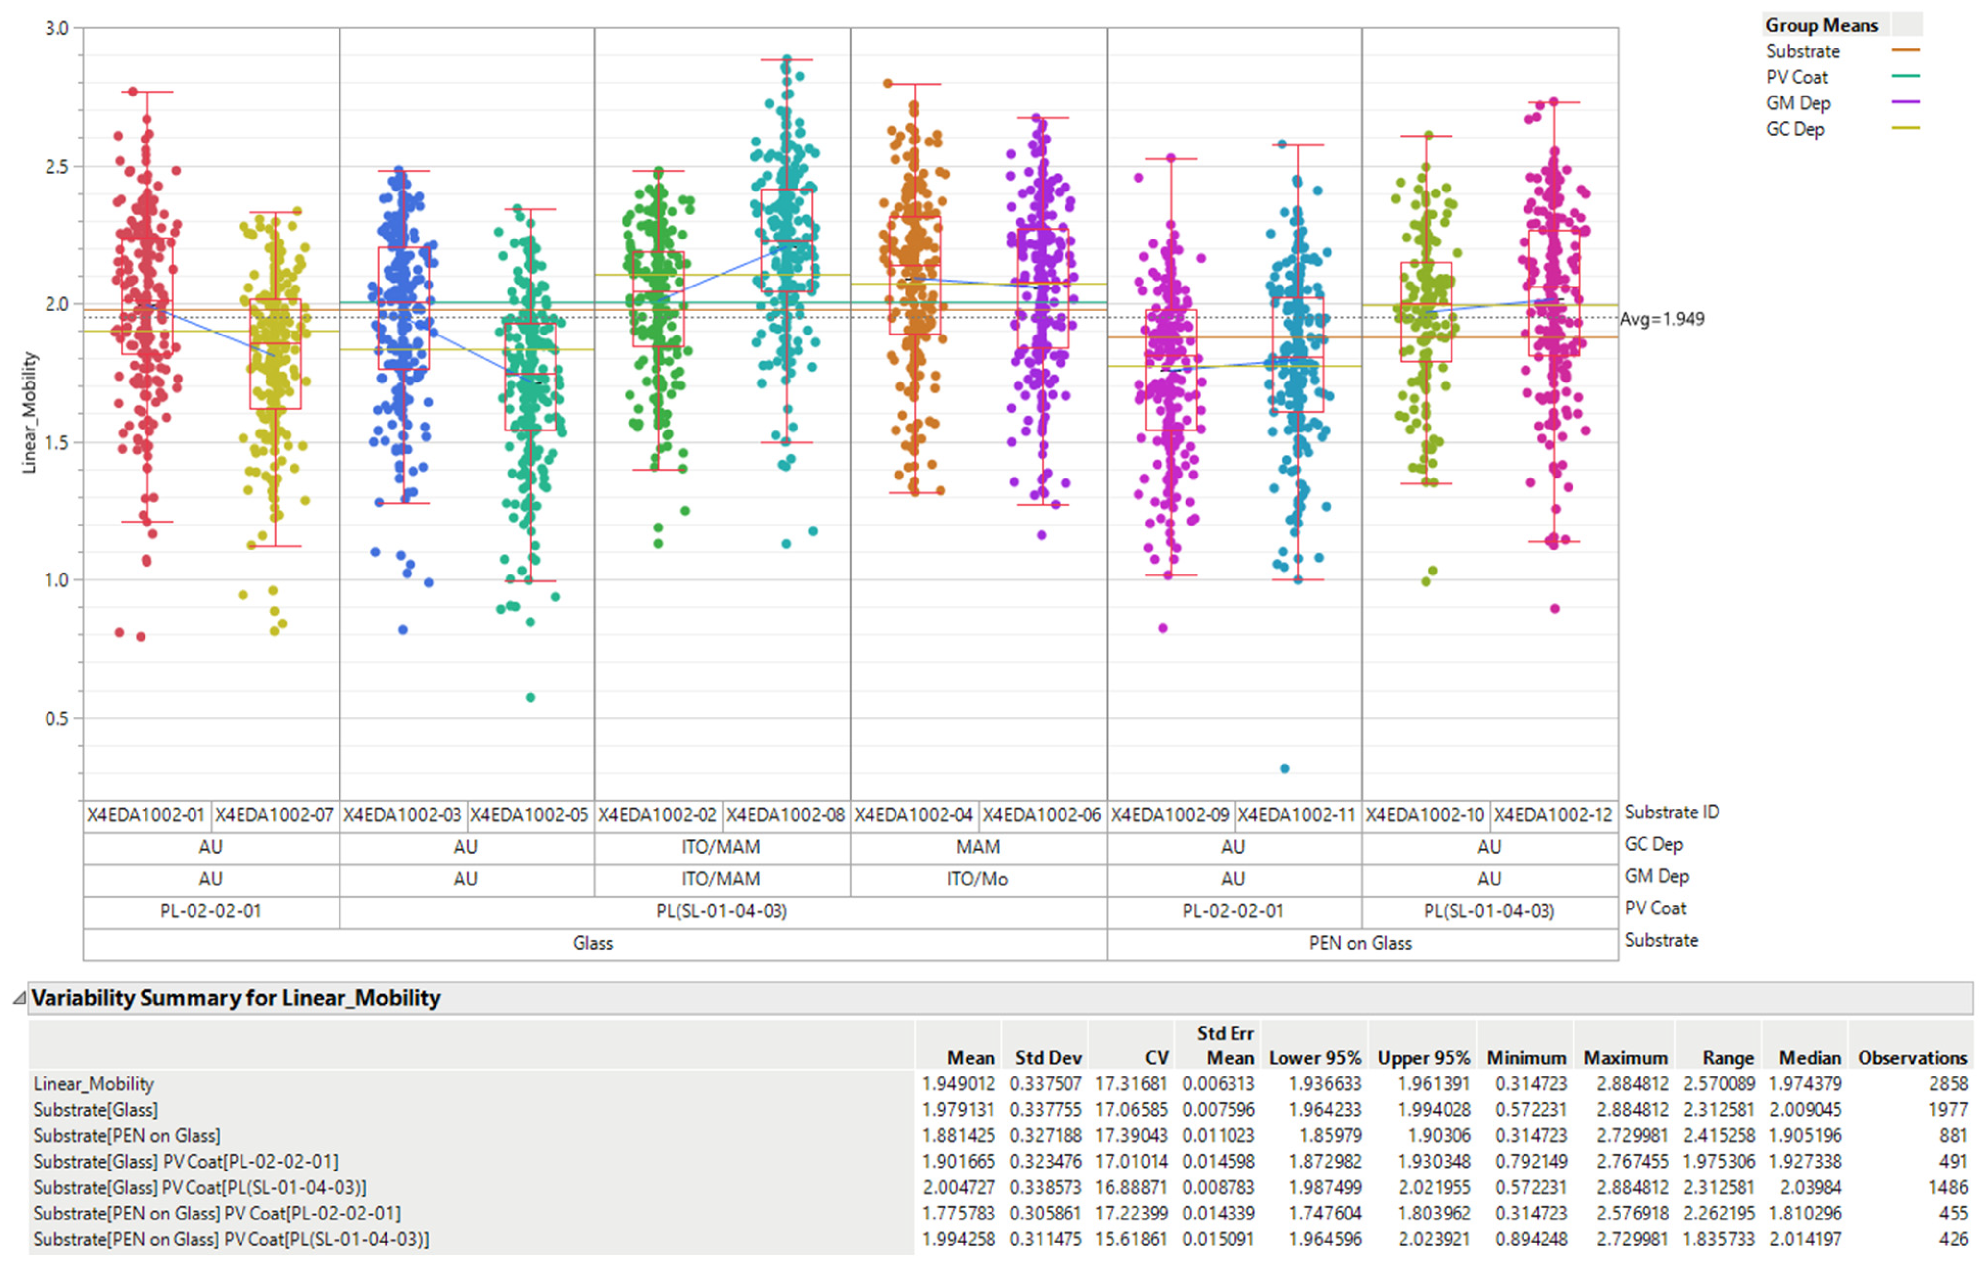This screenshot has width=1984, height=1267.
Task: Click the ITO/Mo GM Dep cell
Action: (x=977, y=879)
